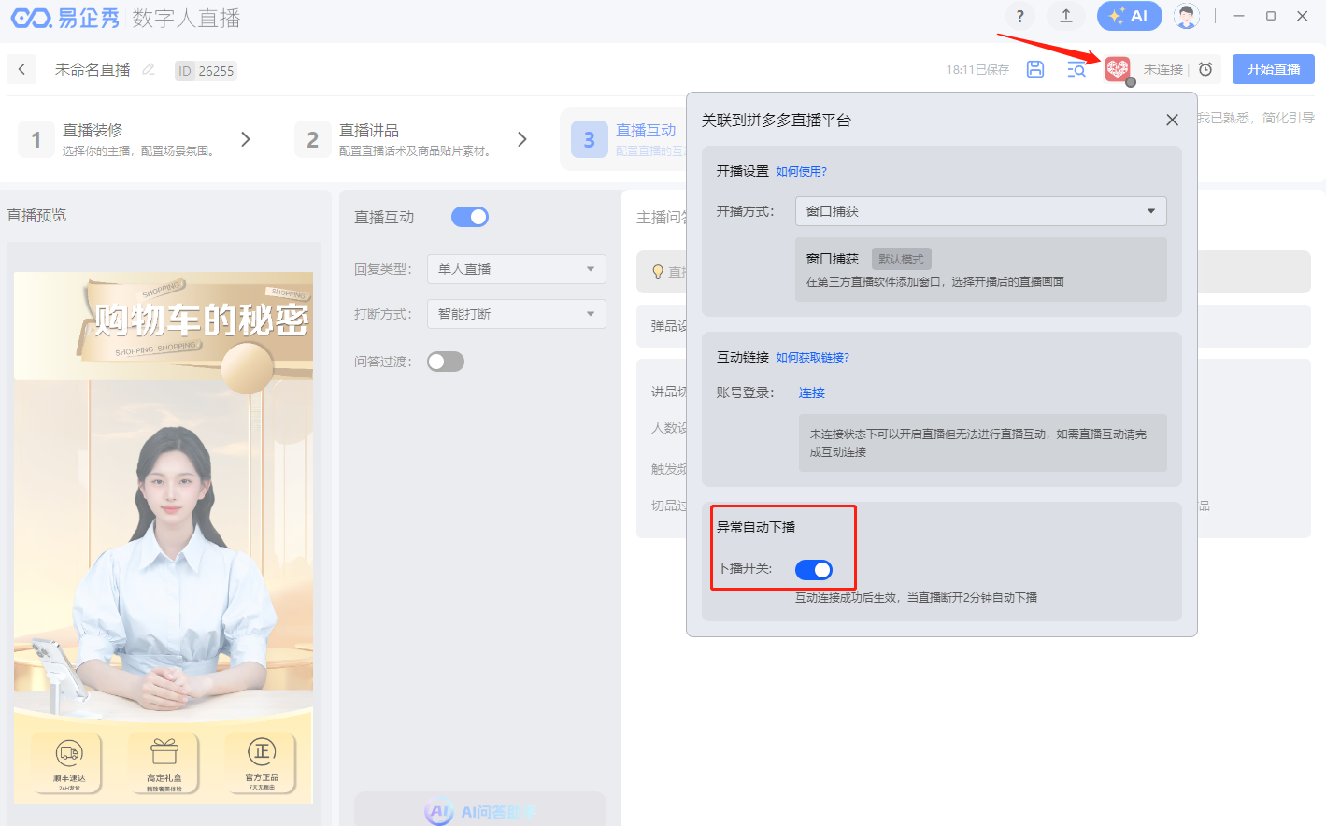
Task: Click the upload/export icon in title bar
Action: coord(1065,16)
